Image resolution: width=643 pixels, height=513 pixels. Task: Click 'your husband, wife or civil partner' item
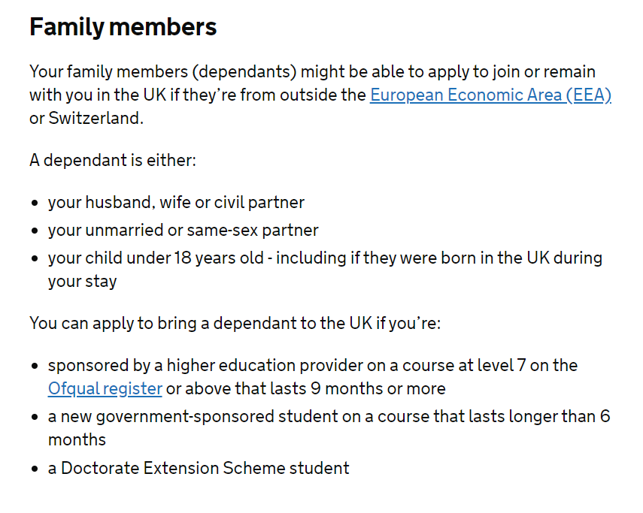click(x=176, y=203)
